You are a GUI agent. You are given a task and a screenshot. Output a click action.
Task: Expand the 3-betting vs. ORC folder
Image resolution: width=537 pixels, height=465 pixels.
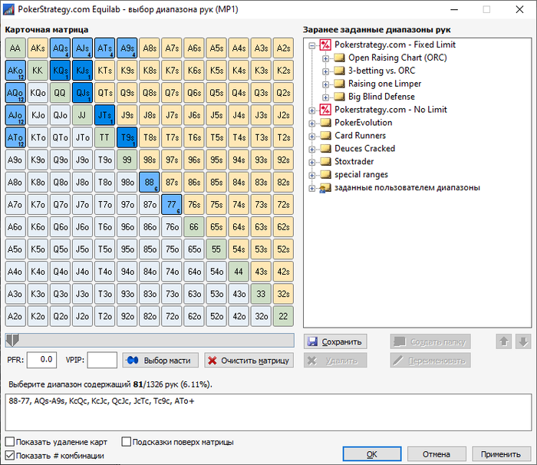tap(326, 71)
